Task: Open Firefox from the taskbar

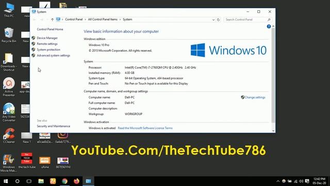Action: click(x=76, y=181)
